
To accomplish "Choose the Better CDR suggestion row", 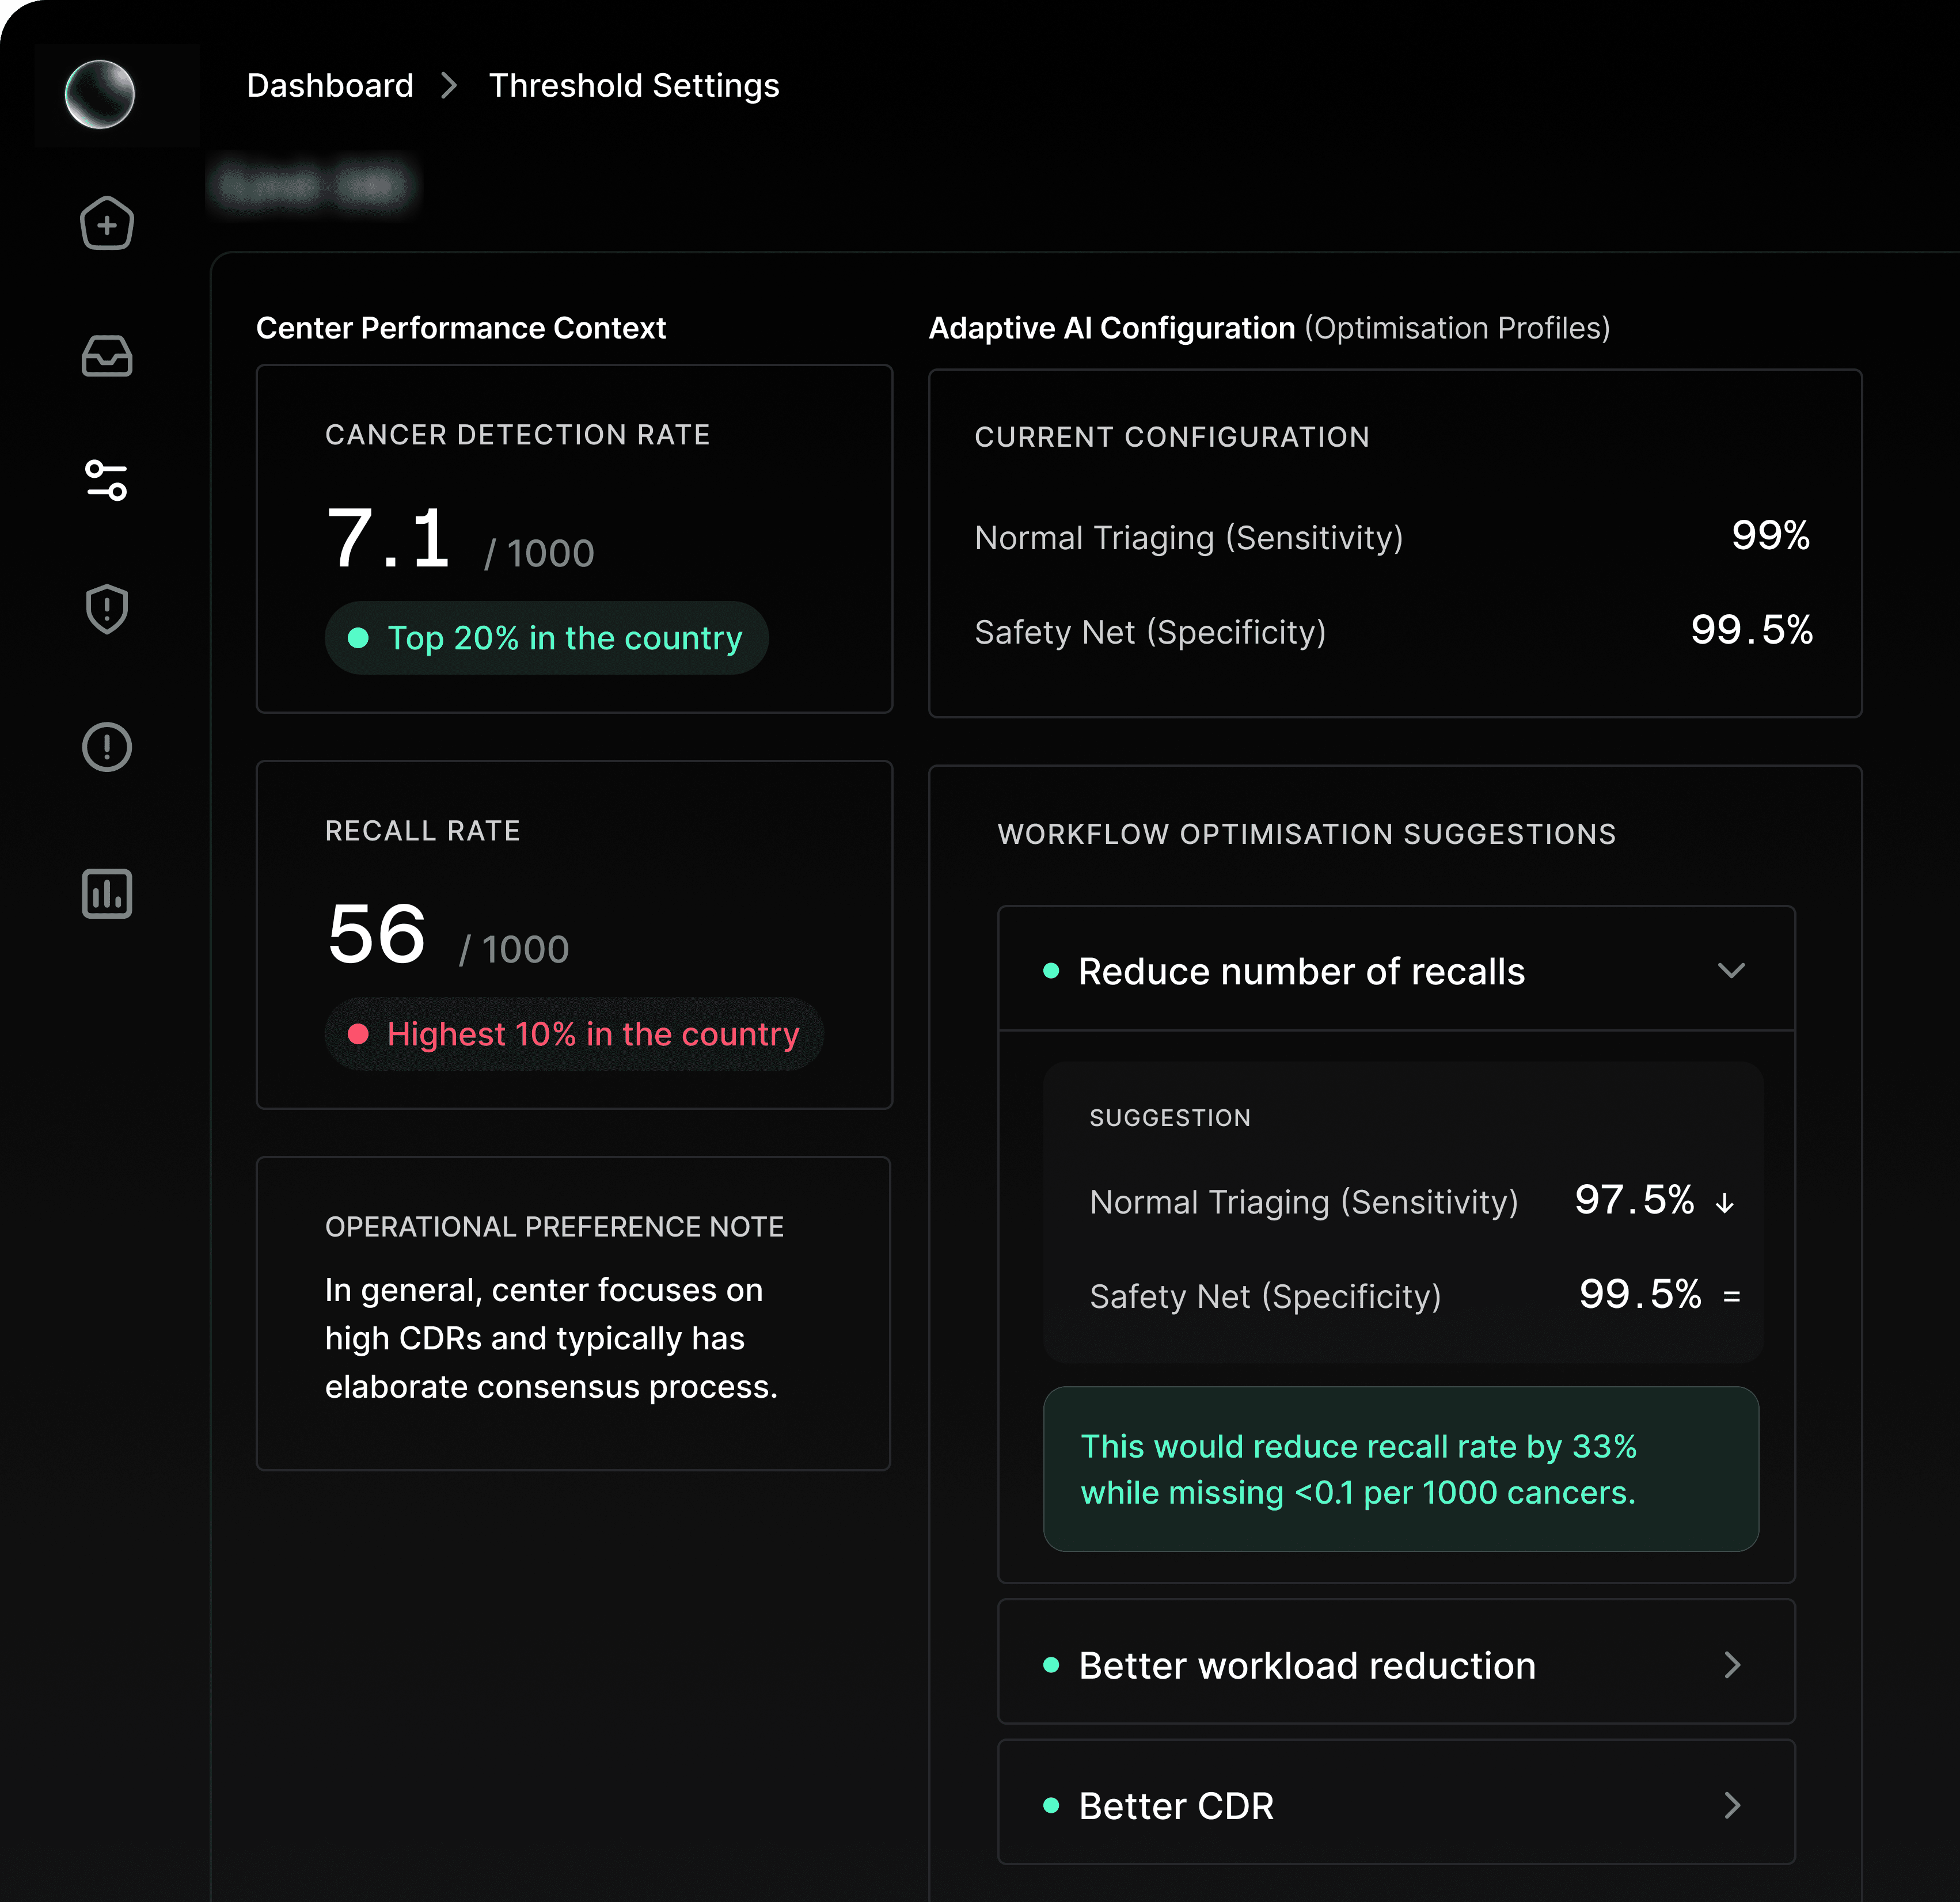I will point(1176,1806).
